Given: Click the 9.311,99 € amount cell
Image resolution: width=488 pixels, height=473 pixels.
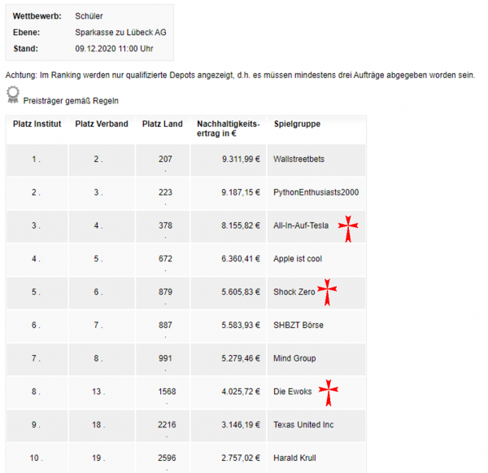Looking at the screenshot, I should pyautogui.click(x=241, y=159).
